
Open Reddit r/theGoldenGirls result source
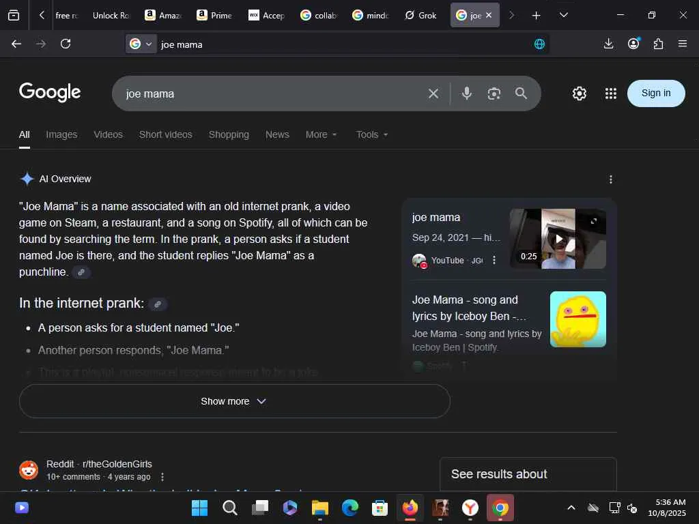point(99,464)
